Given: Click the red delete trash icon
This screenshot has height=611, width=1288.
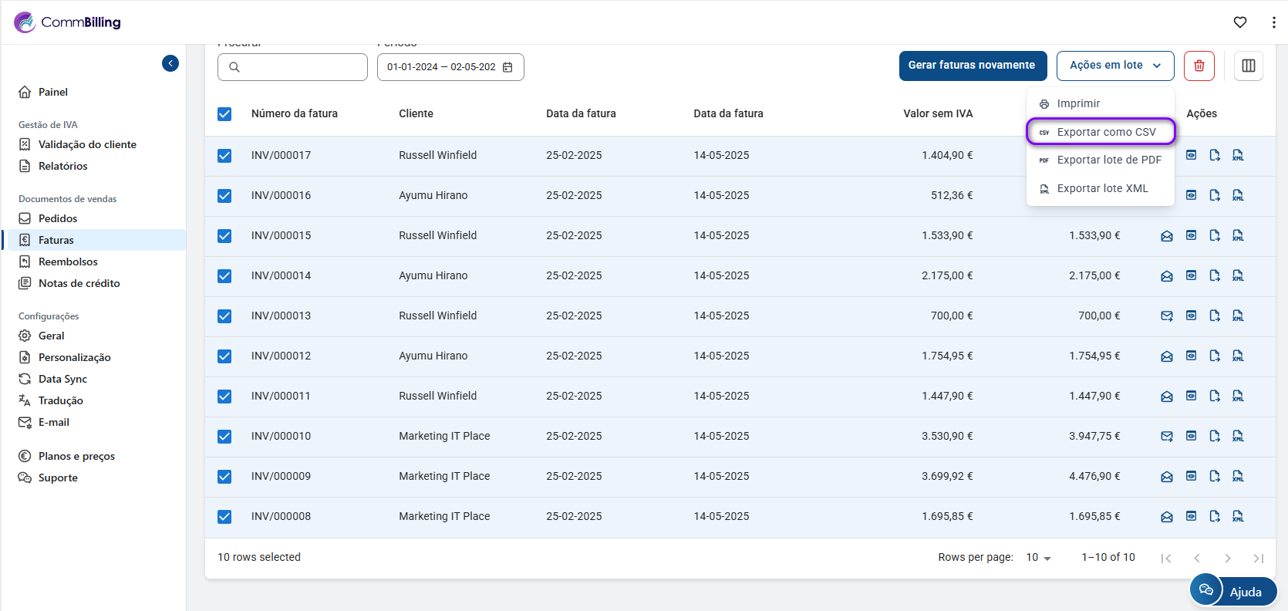Looking at the screenshot, I should 1199,66.
